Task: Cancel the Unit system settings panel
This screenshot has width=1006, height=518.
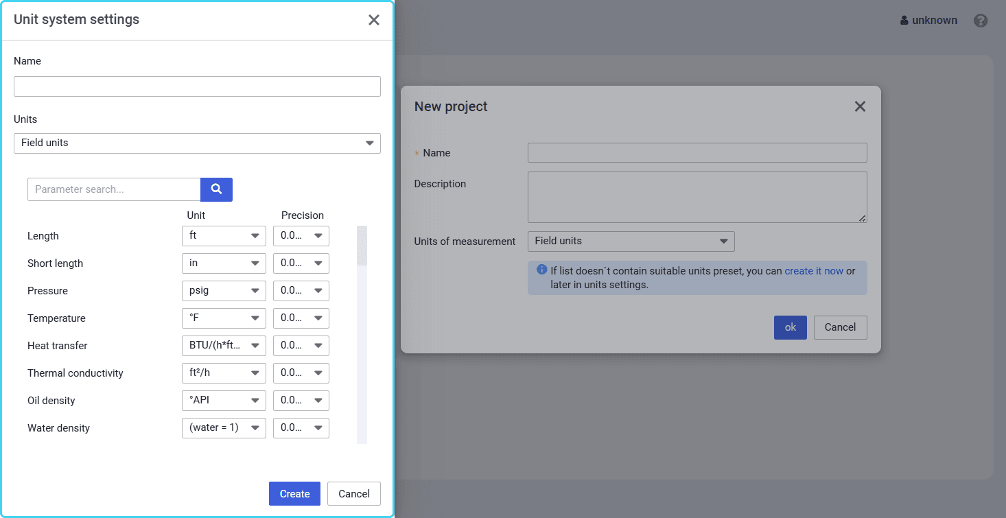Action: [x=353, y=494]
